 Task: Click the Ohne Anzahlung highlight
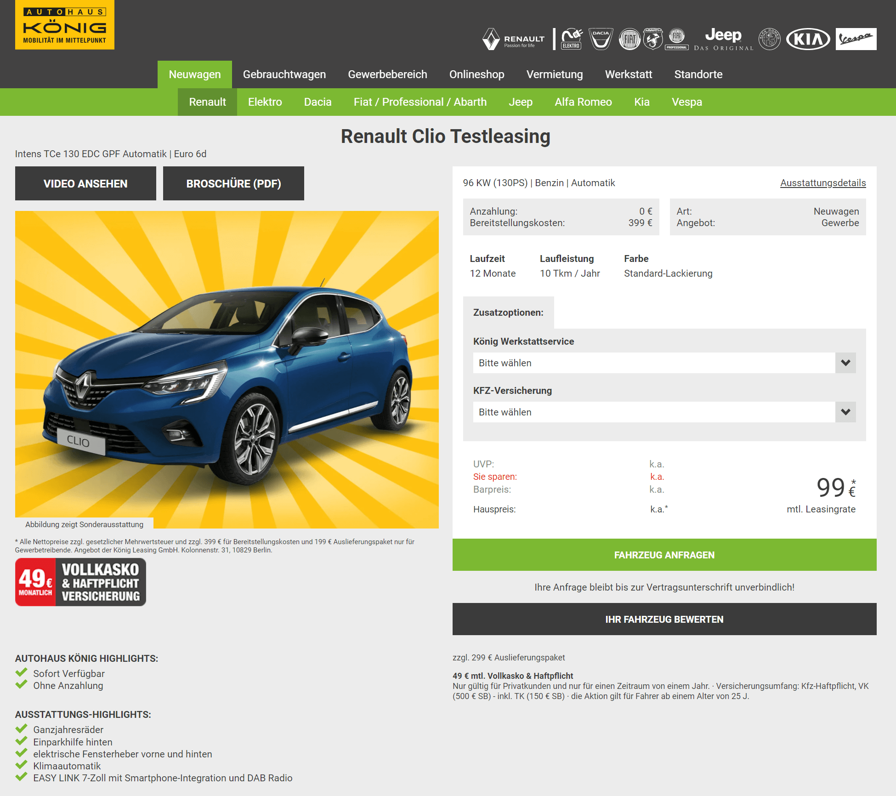[x=68, y=686]
